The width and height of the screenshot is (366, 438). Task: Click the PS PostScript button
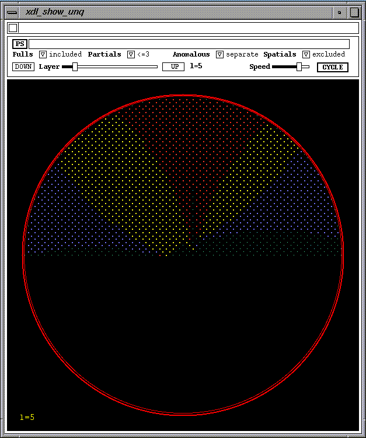20,44
